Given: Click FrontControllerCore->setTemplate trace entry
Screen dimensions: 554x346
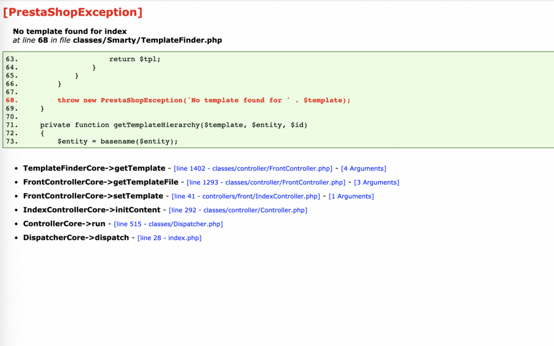Looking at the screenshot, I should [93, 195].
